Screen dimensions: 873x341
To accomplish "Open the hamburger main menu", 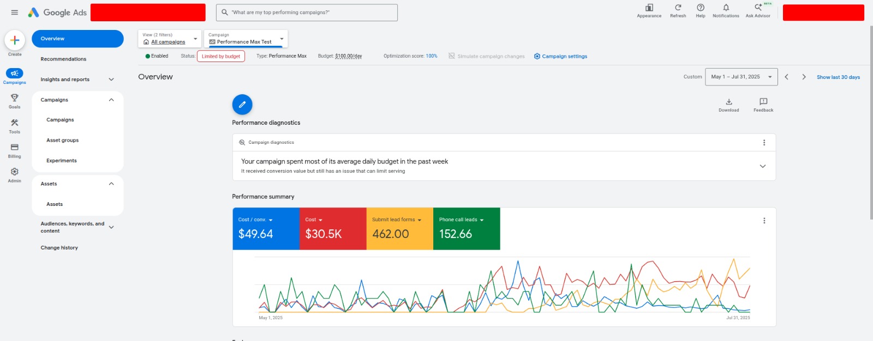I will click(x=15, y=13).
